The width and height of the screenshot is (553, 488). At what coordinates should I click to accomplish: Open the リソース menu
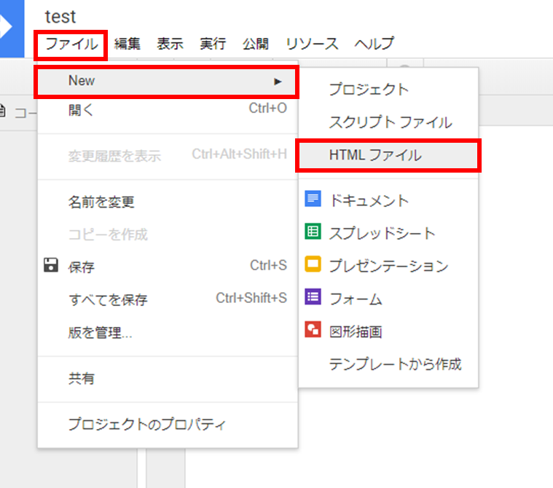click(312, 44)
